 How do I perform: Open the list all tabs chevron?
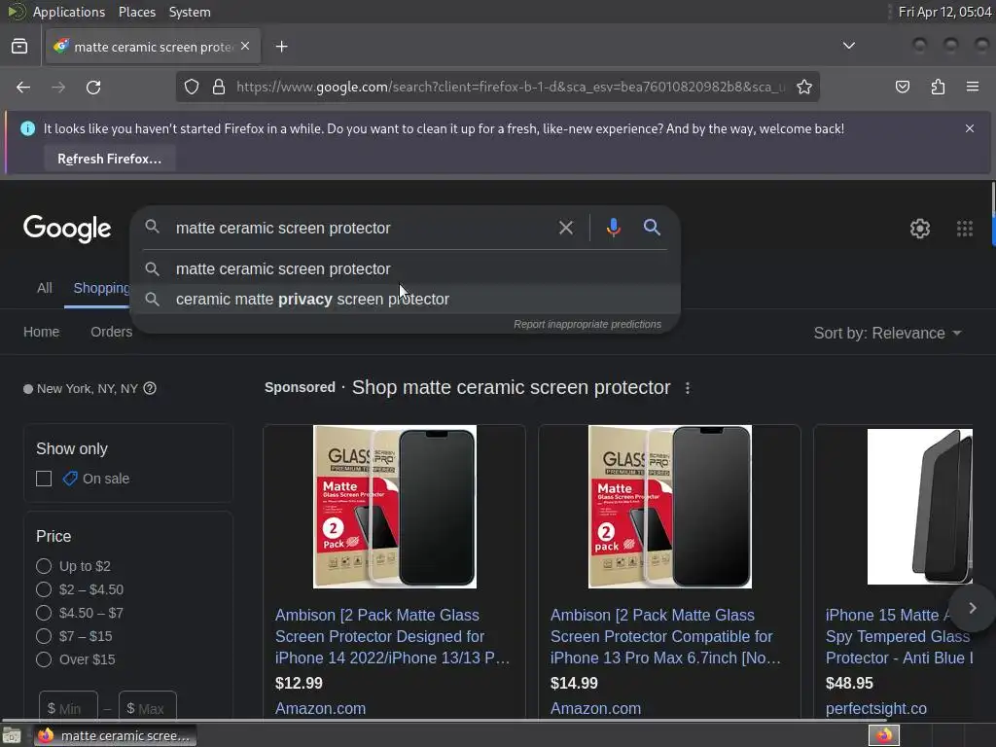coord(848,46)
